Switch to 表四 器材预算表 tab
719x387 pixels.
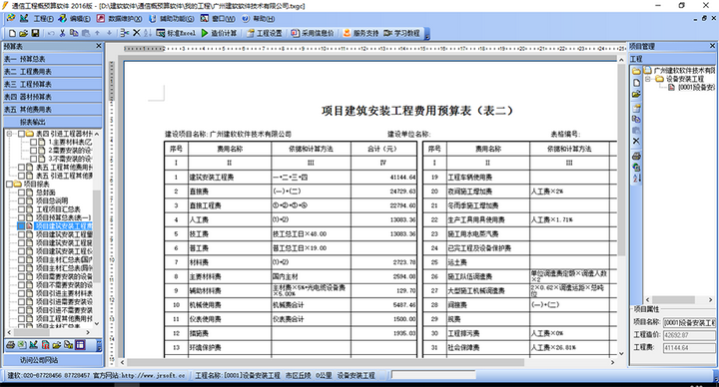pyautogui.click(x=52, y=97)
